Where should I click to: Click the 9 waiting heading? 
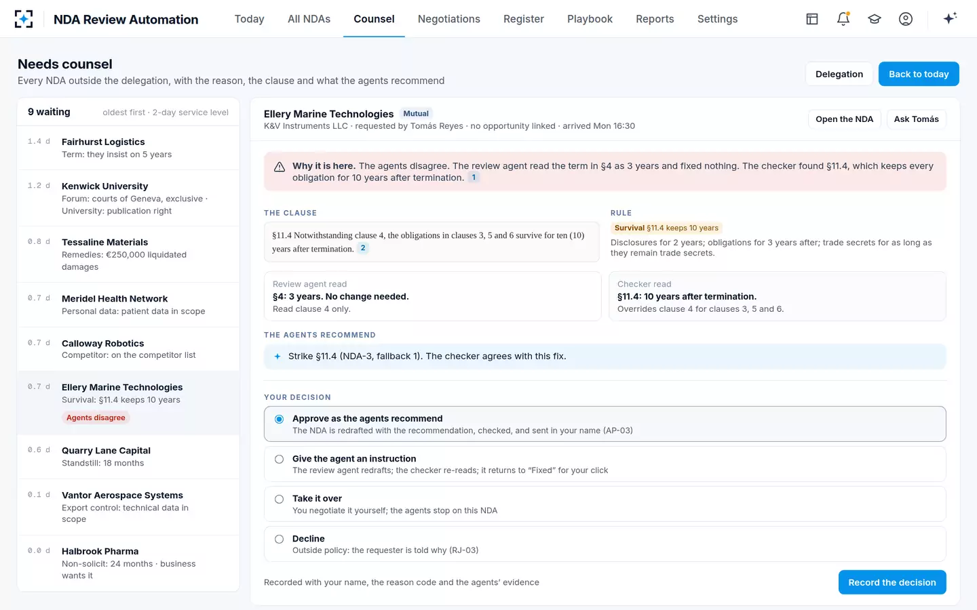tap(49, 112)
